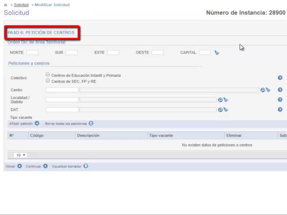Click the Localidad / Distrito description field
The width and height of the screenshot is (287, 215).
click(148, 100)
